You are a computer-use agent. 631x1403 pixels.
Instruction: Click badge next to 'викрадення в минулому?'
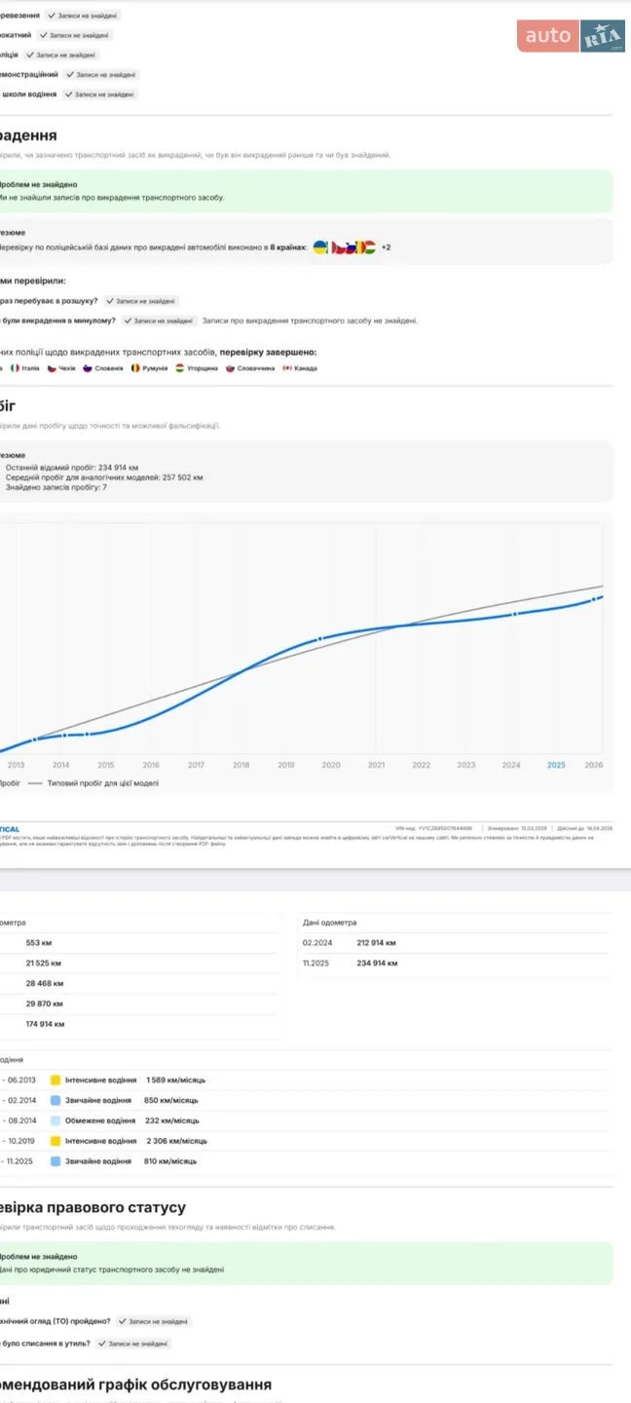point(159,321)
